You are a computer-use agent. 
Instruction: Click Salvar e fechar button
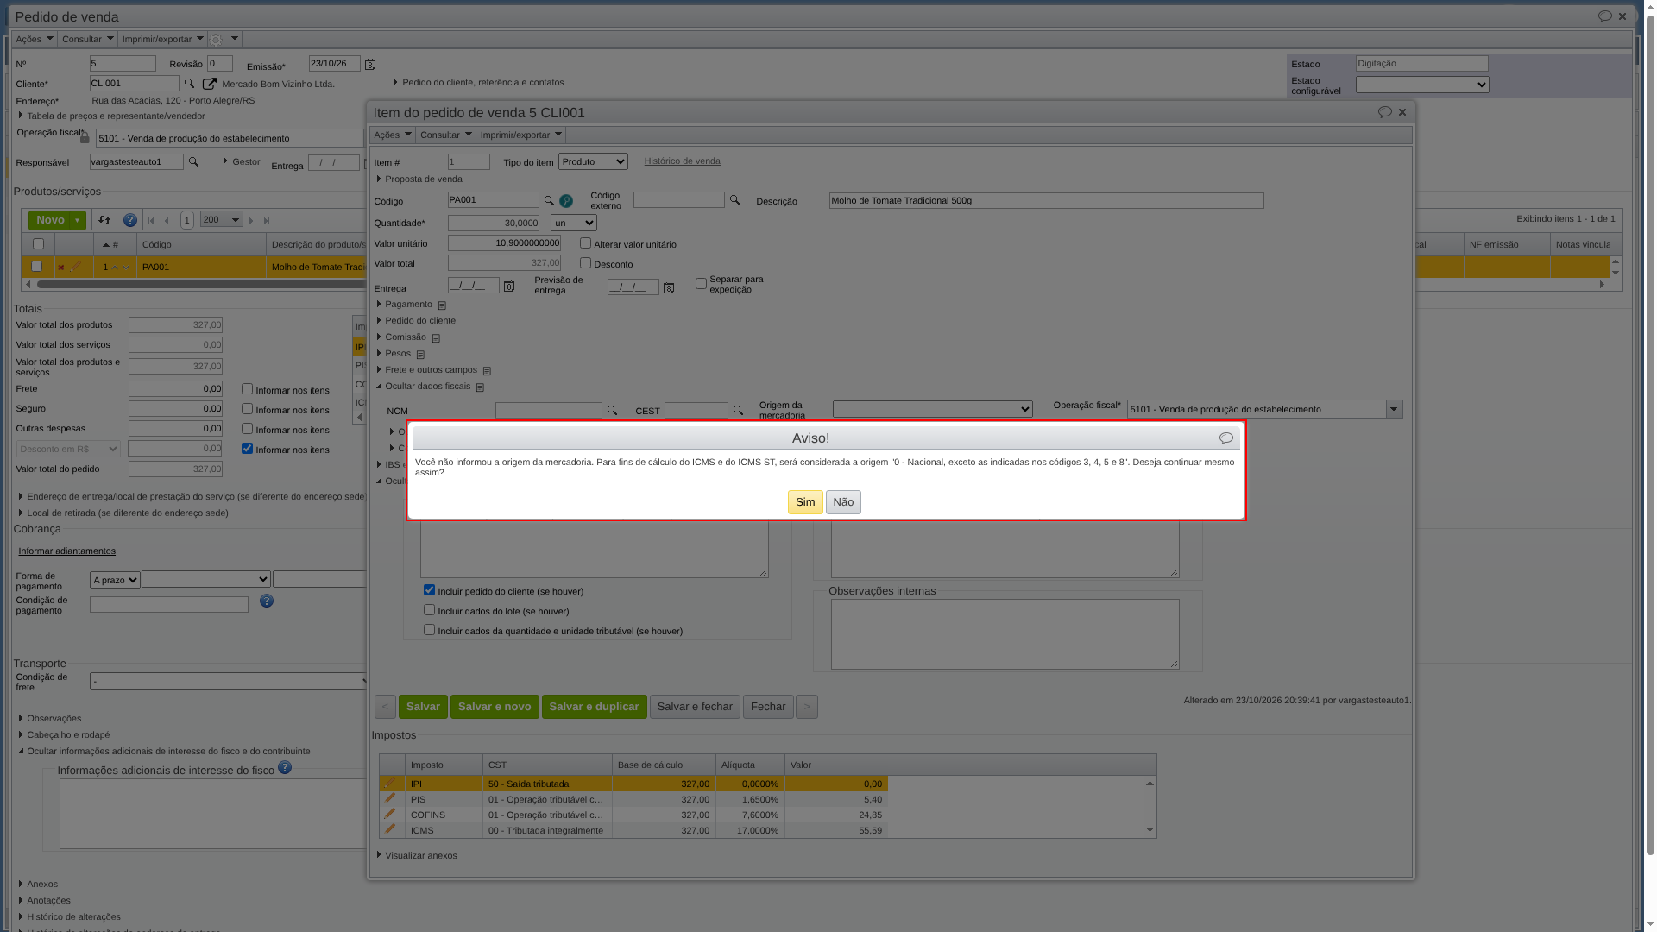[695, 707]
